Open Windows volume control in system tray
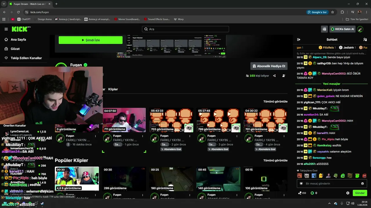Screen dimensions: 371x208 click(x=352, y=203)
